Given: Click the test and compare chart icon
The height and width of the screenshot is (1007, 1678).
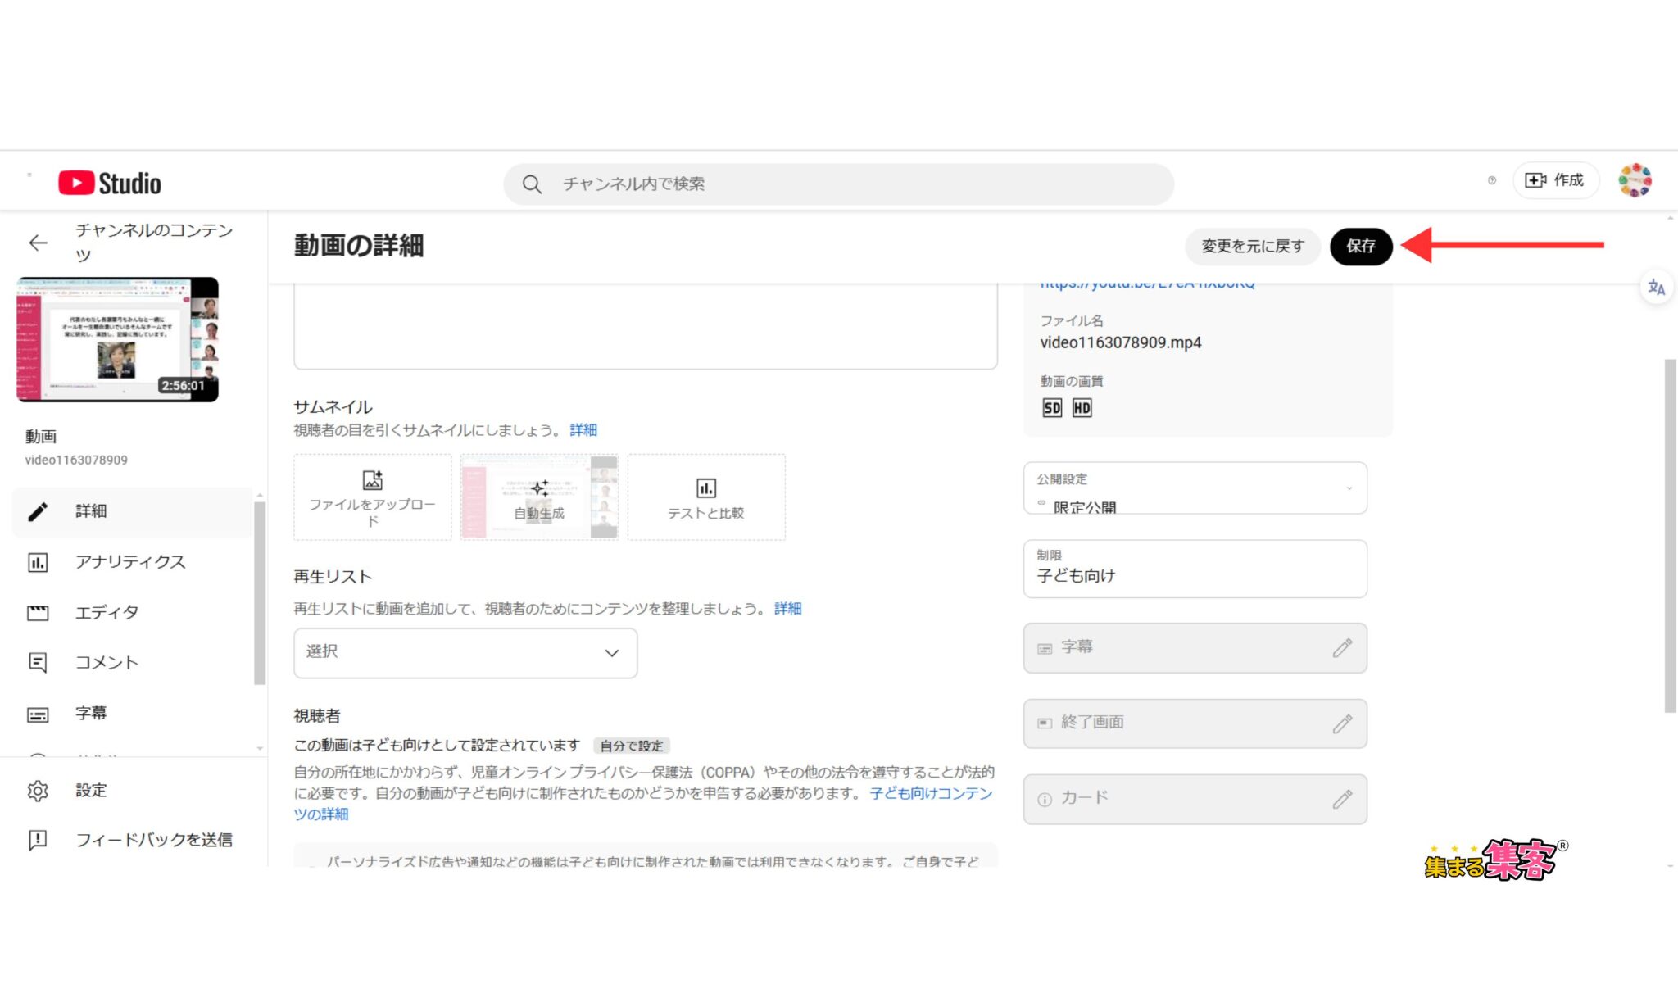Looking at the screenshot, I should point(706,488).
